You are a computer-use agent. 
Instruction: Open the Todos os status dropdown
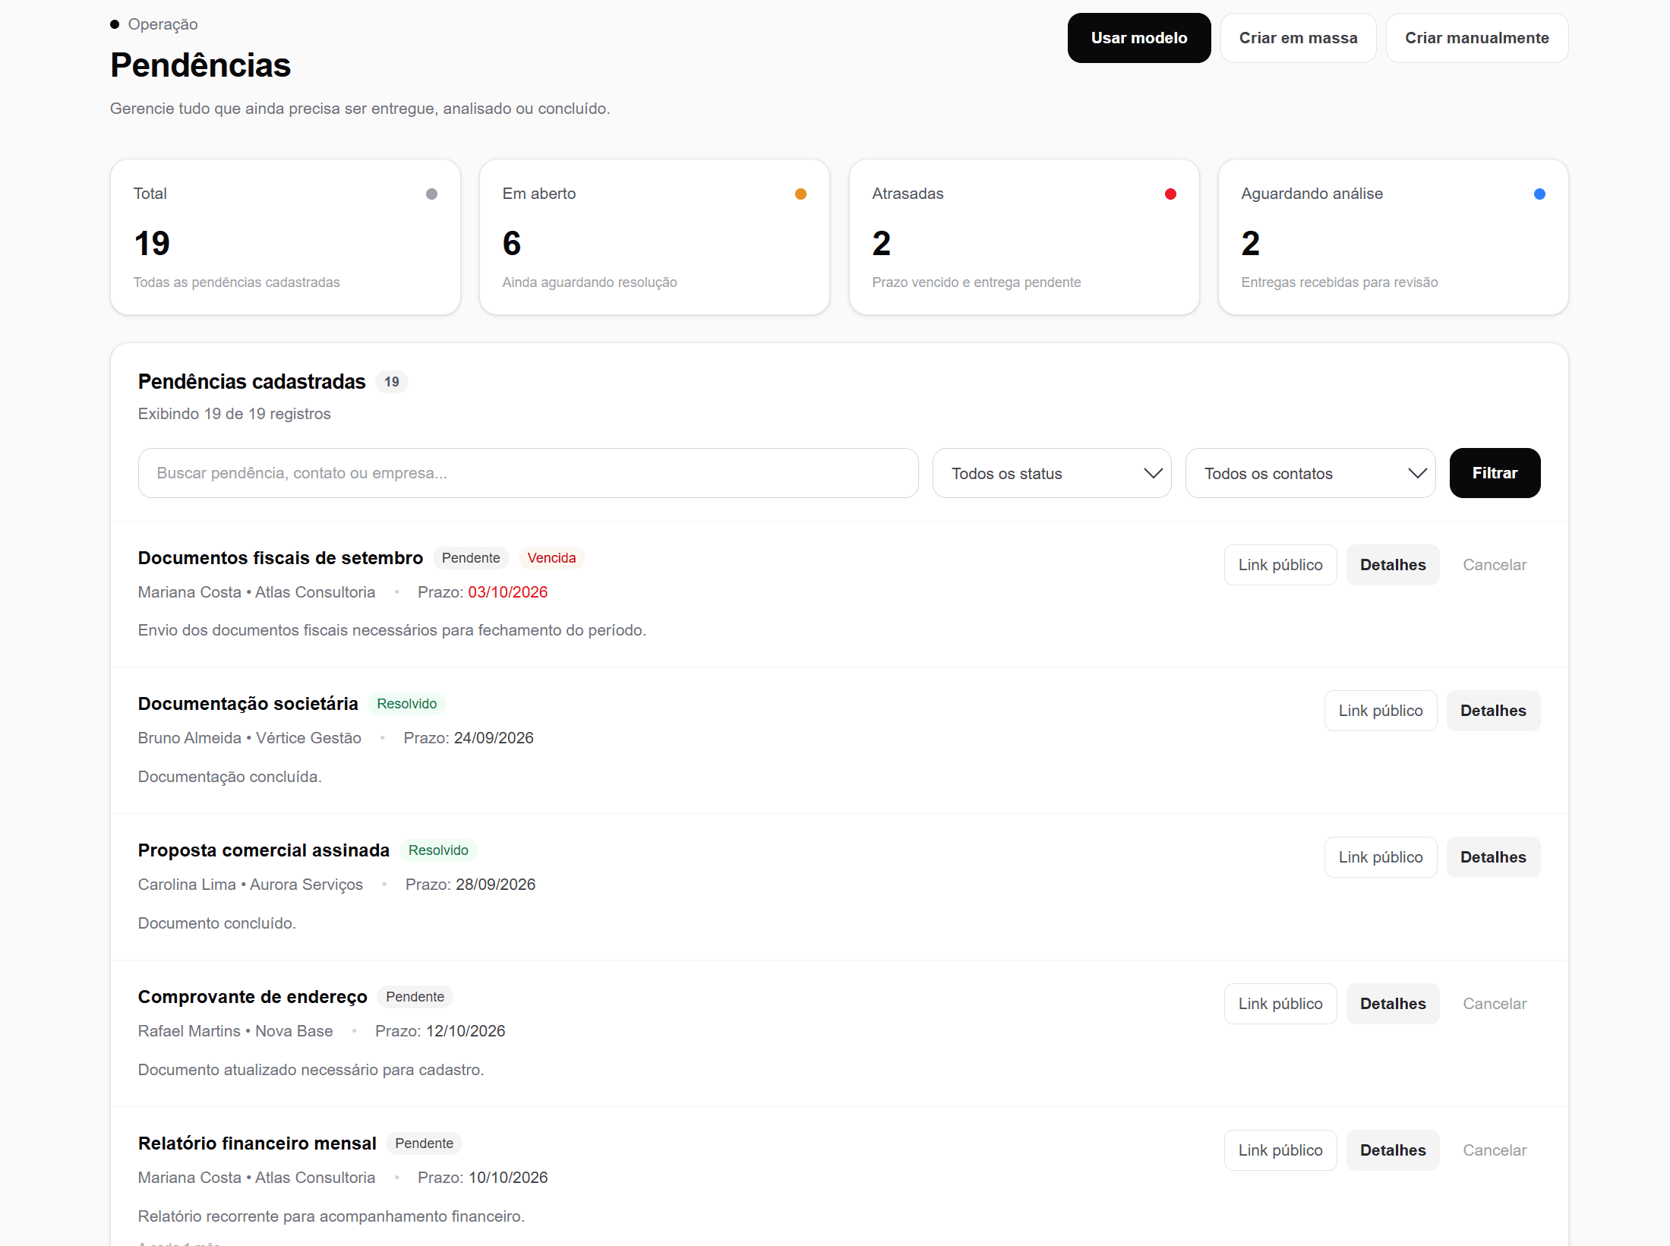tap(1052, 473)
